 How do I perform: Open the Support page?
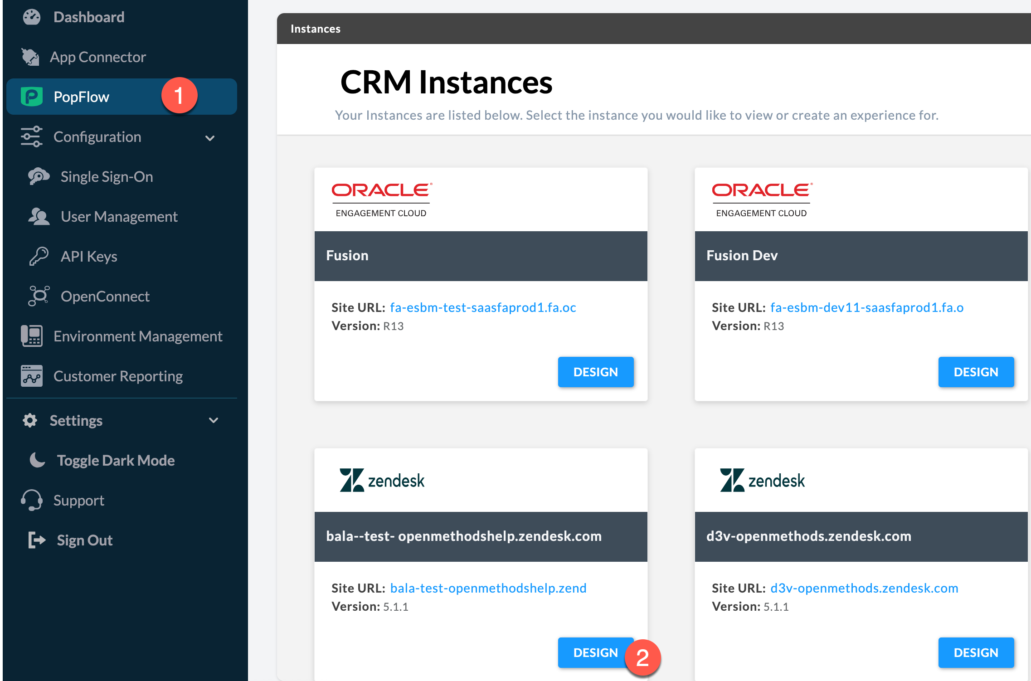click(x=79, y=500)
